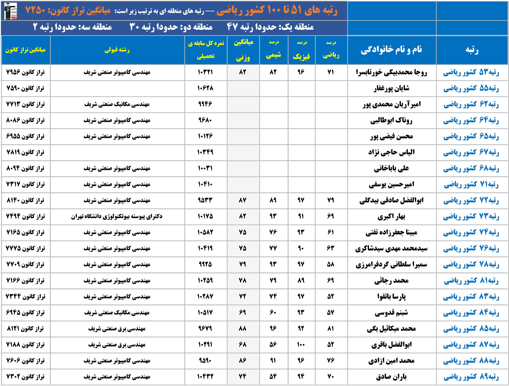Click the biotechnology University of Tehran field cell
The width and height of the screenshot is (509, 386).
point(117,217)
